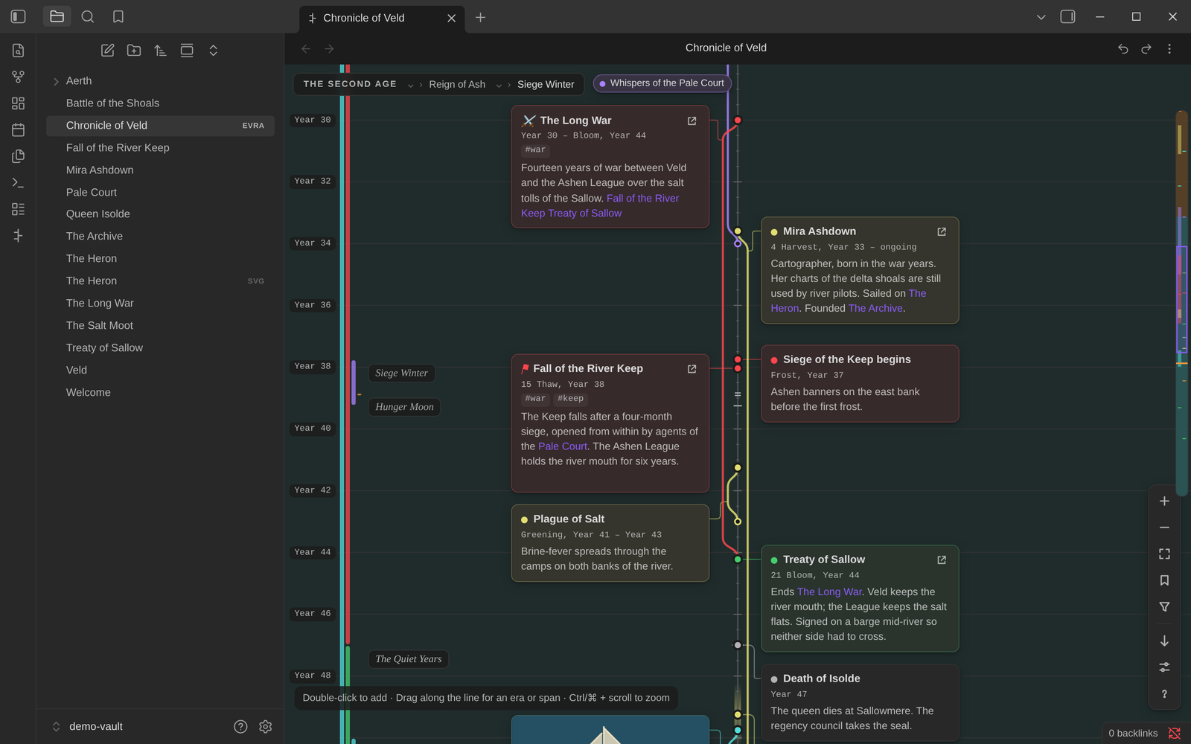This screenshot has height=744, width=1191.
Task: Open the daily note calendar icon
Action: (x=19, y=129)
